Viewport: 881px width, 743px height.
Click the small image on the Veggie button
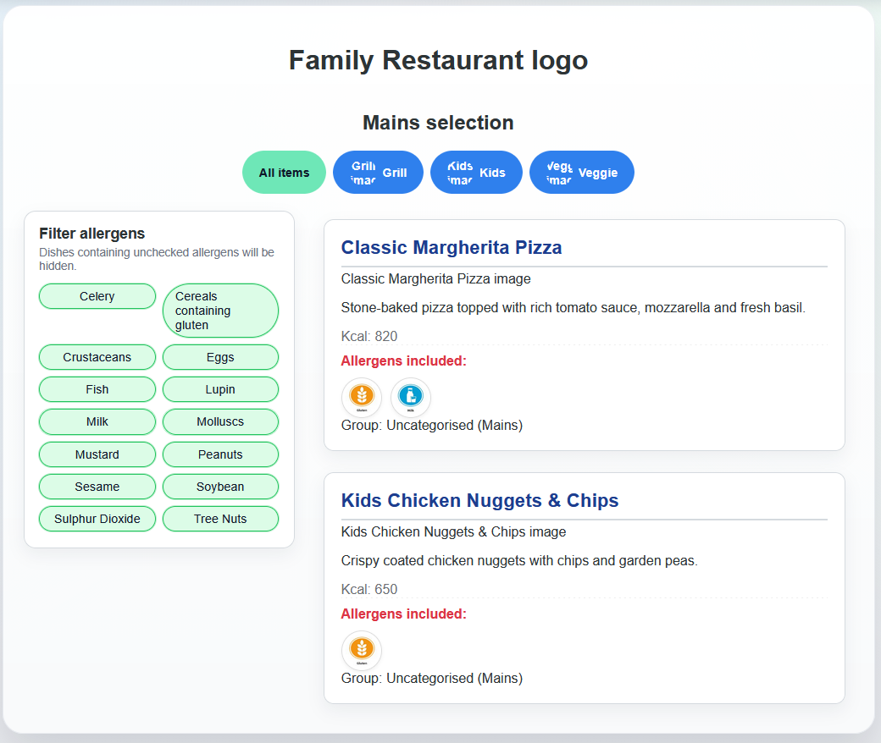[x=560, y=172]
